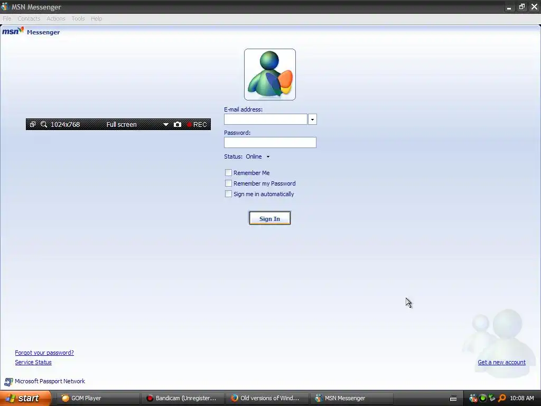
Task: Switch to Bandicam taskbar button
Action: point(183,398)
